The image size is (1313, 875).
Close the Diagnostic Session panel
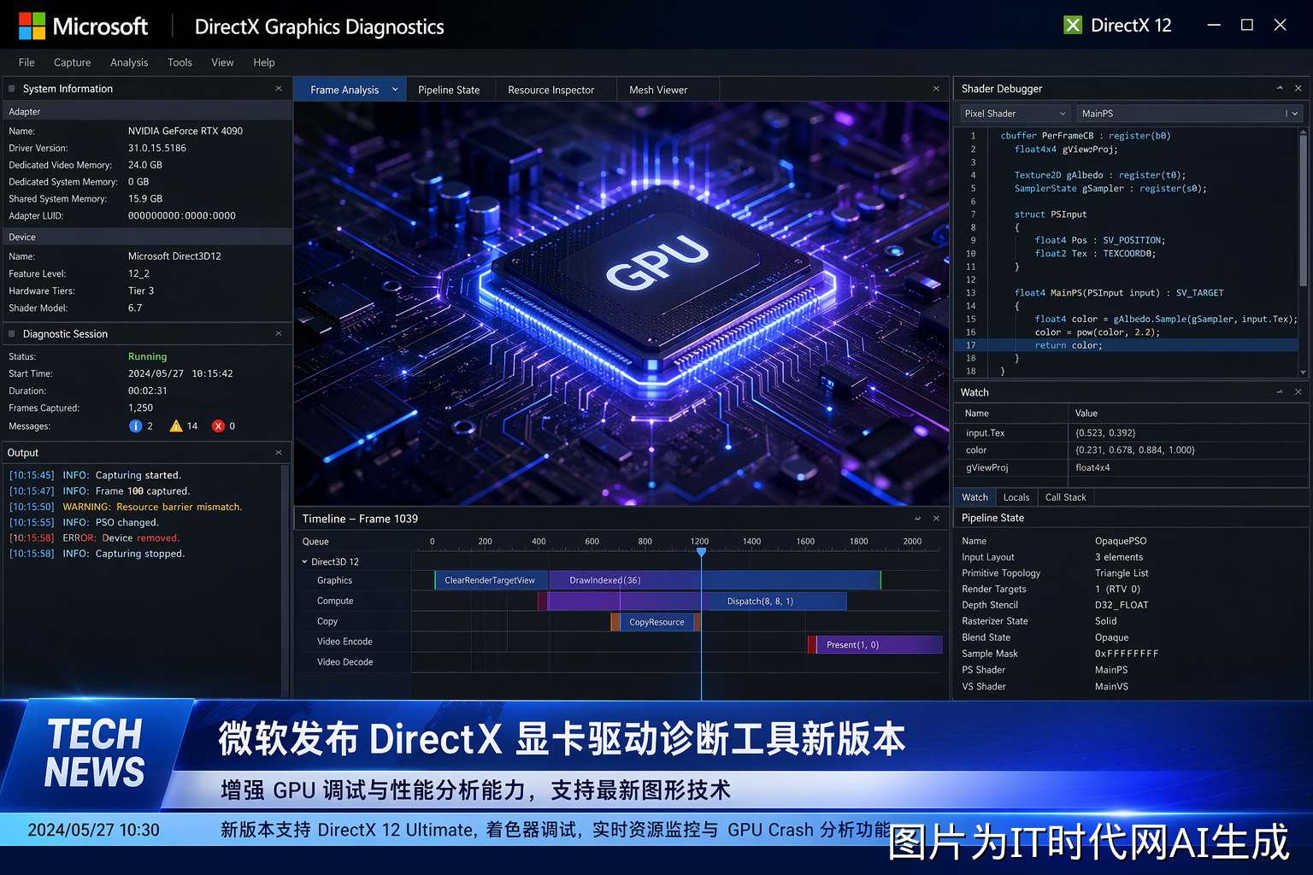(x=279, y=333)
